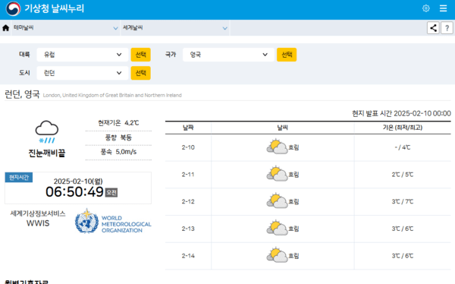The image size is (455, 284).
Task: Click date cell 2-11
Action: click(188, 175)
